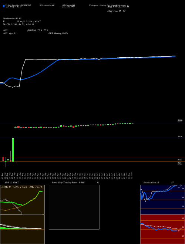Click the 27.51 price axis label
Screen dimensions: 185x244
coord(180,160)
